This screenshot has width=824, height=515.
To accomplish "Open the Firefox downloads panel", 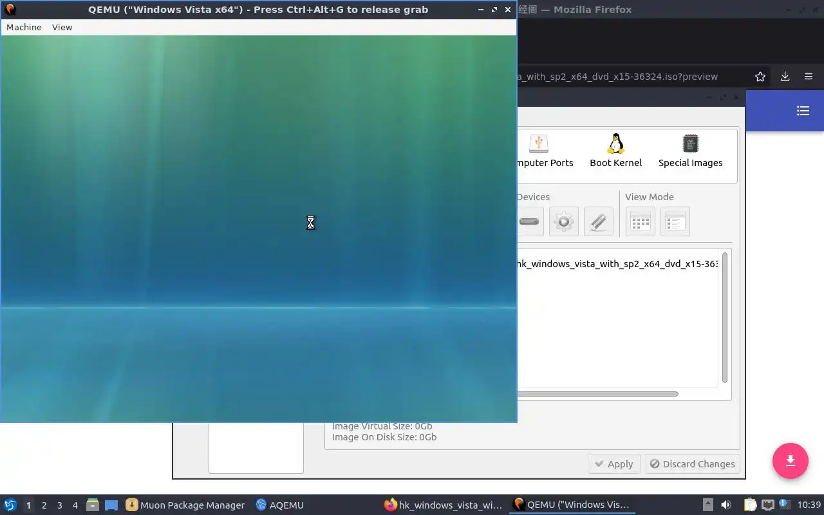I will [785, 77].
